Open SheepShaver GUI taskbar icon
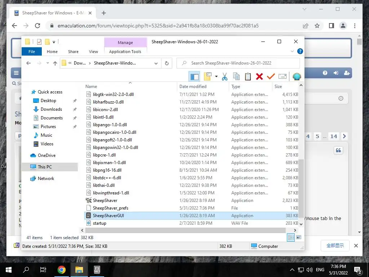 coord(97,269)
